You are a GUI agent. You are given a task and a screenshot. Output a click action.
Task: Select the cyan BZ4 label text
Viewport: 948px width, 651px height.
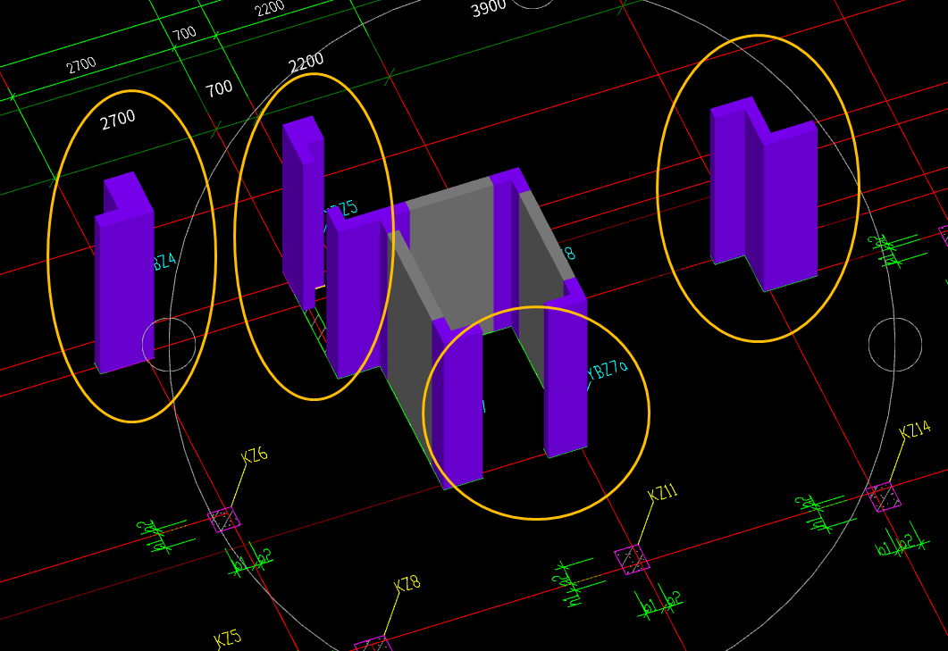164,262
